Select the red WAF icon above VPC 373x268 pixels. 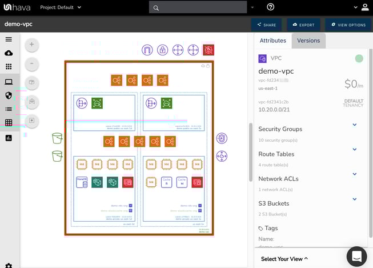click(208, 50)
